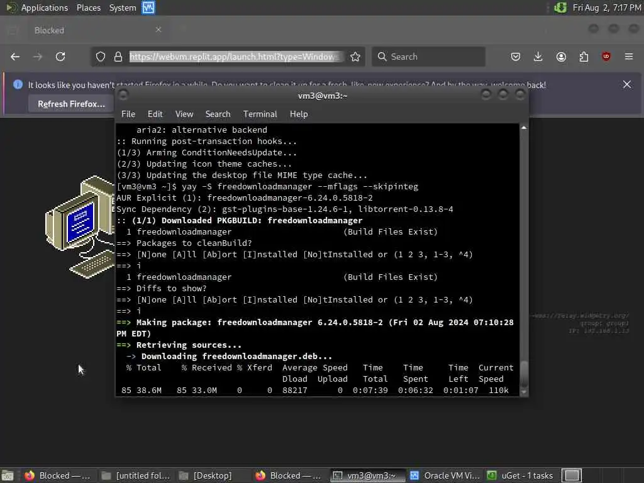
Task: Switch to uGet - 1 tasks taskbar entry
Action: (521, 475)
